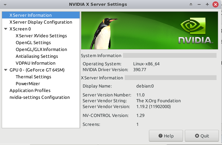Image resolution: width=222 pixels, height=145 pixels.
Task: Select X Server XVideo Settings
Action: point(41,36)
